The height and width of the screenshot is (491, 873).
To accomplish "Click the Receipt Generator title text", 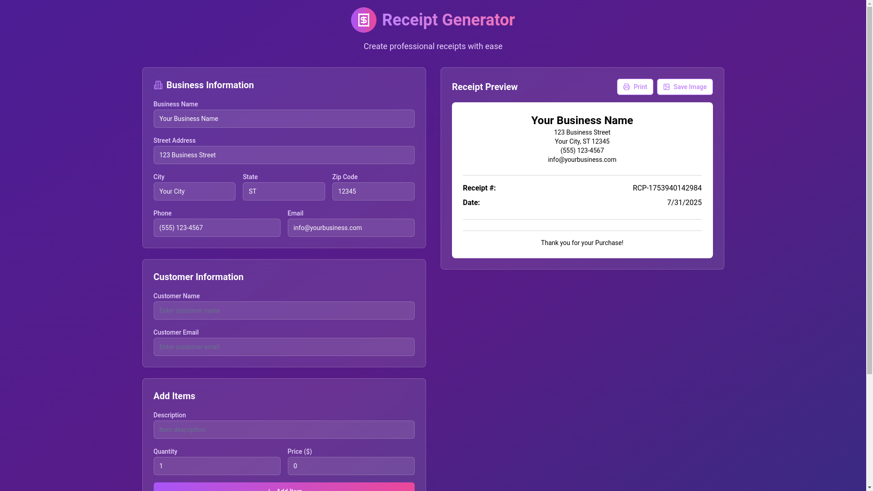I will point(448,20).
